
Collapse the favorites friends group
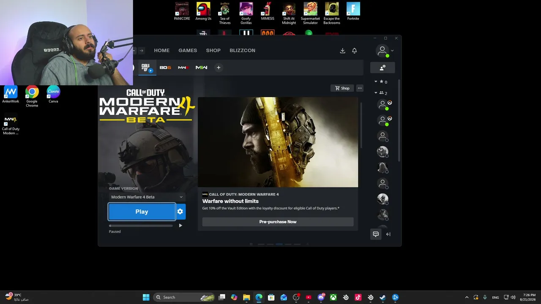tap(376, 82)
